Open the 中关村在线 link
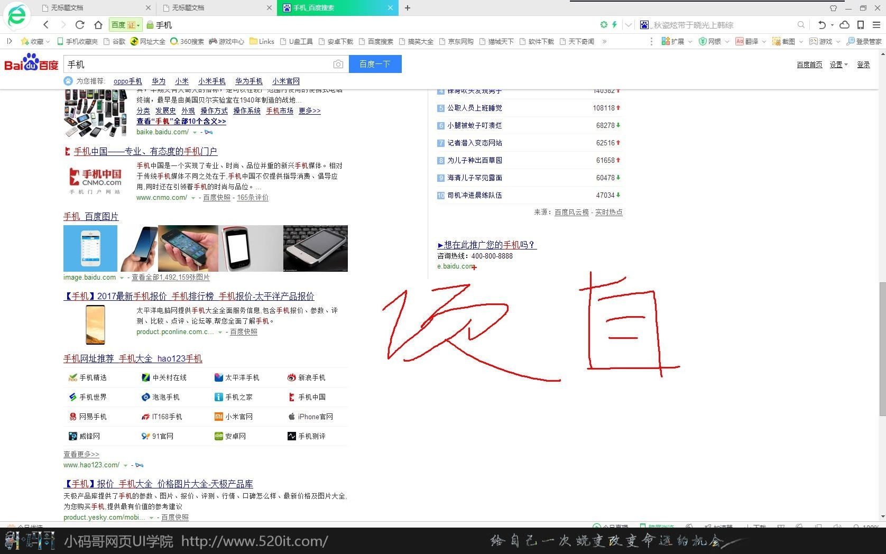 coord(164,377)
